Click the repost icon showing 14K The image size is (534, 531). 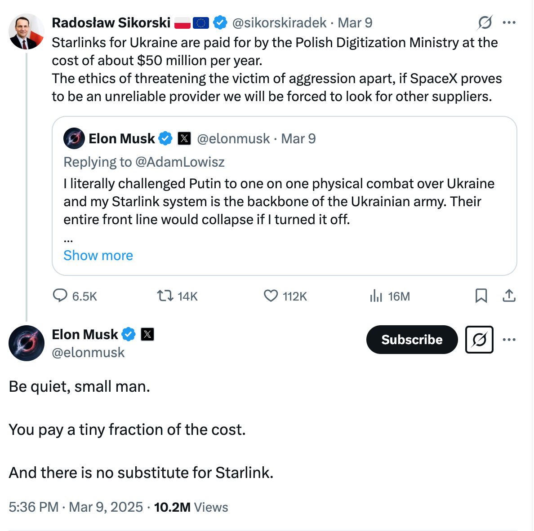click(165, 296)
